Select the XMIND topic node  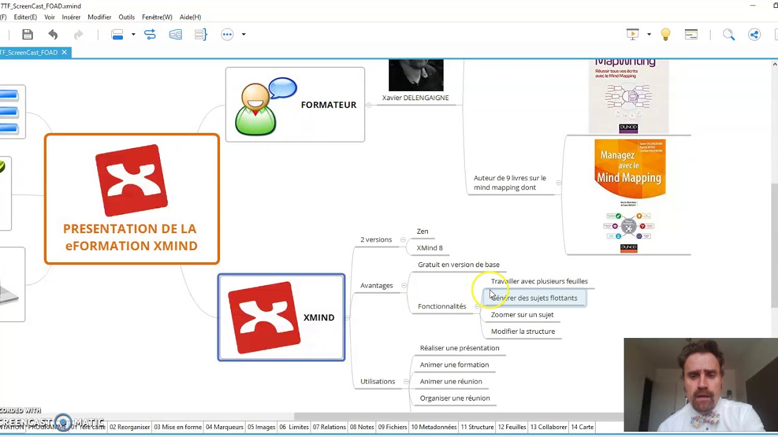(x=281, y=317)
